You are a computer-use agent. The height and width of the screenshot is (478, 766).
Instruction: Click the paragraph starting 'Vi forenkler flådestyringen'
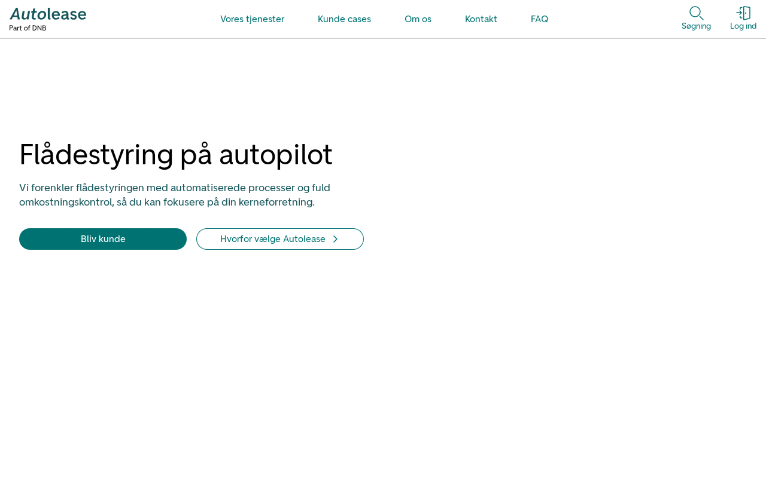tap(175, 195)
